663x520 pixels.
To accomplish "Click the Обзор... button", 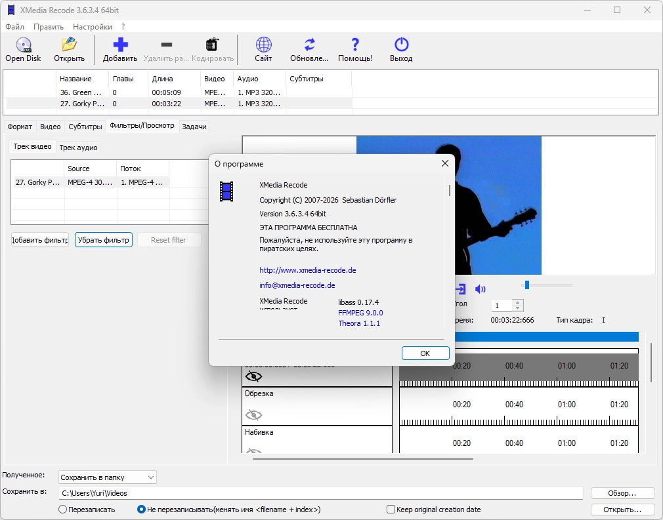I will [x=622, y=493].
